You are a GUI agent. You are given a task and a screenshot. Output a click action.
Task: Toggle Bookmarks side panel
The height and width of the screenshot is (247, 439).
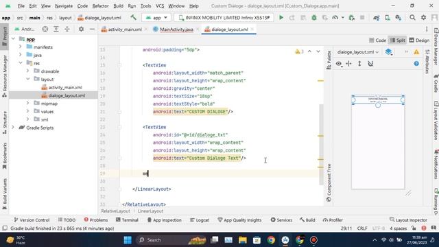[x=5, y=156]
